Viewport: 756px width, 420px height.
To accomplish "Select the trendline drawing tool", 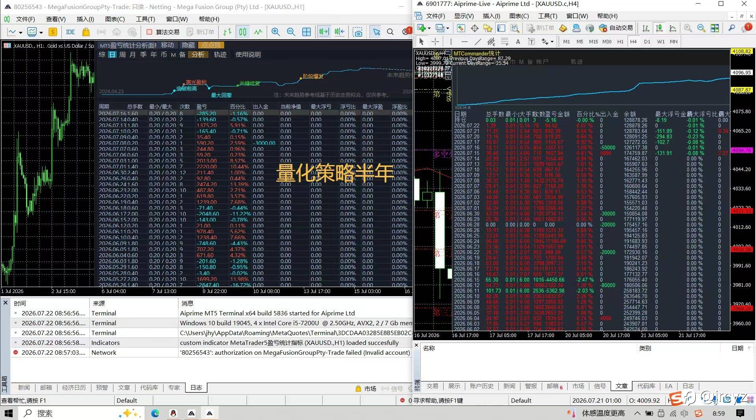I will pyautogui.click(x=478, y=41).
